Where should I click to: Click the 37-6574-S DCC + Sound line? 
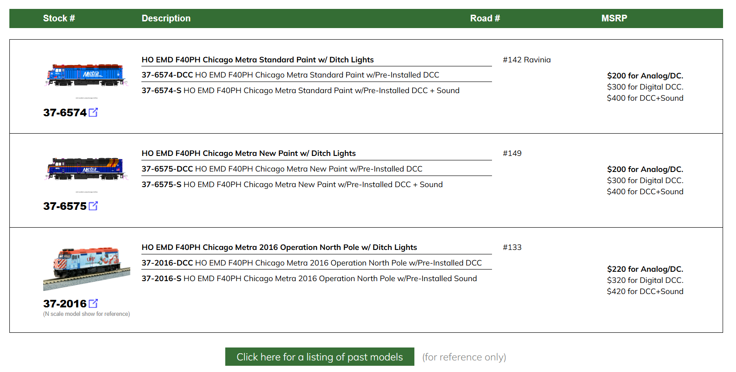point(300,90)
